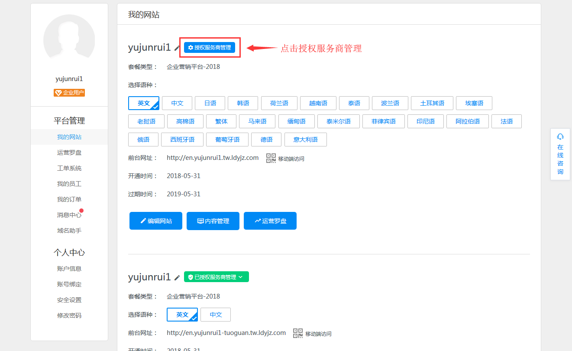Select 中文 language in the second site
572x351 pixels.
point(216,315)
